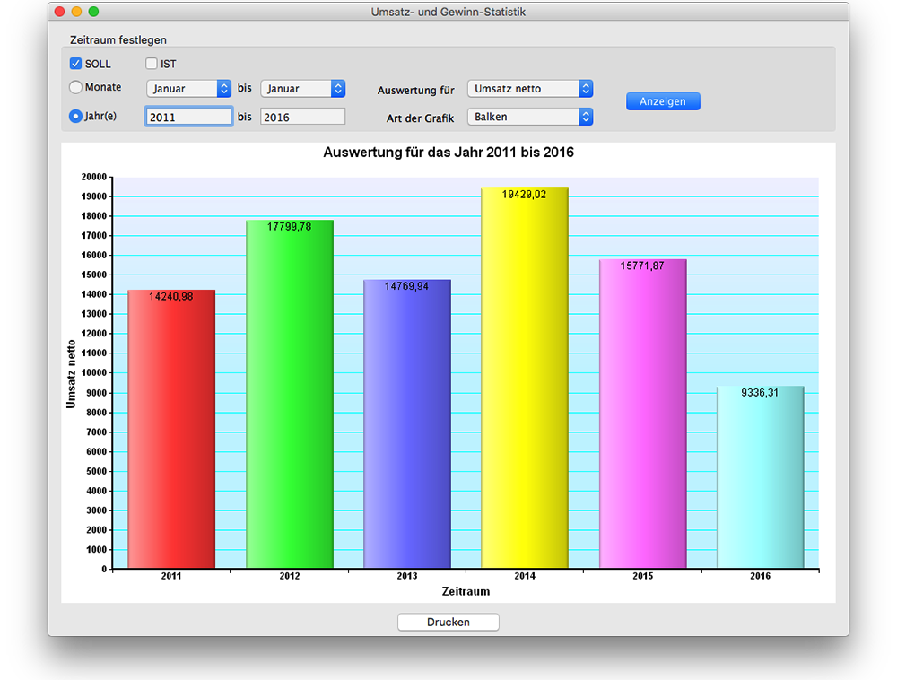This screenshot has width=897, height=680.
Task: Click the Anzeigen button
Action: click(x=663, y=101)
